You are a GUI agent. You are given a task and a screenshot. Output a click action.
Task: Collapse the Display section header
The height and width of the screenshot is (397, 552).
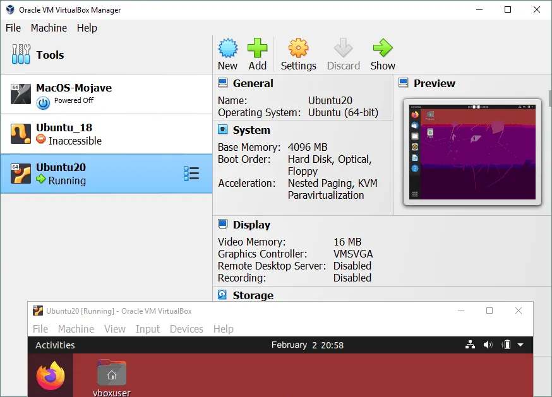point(251,225)
